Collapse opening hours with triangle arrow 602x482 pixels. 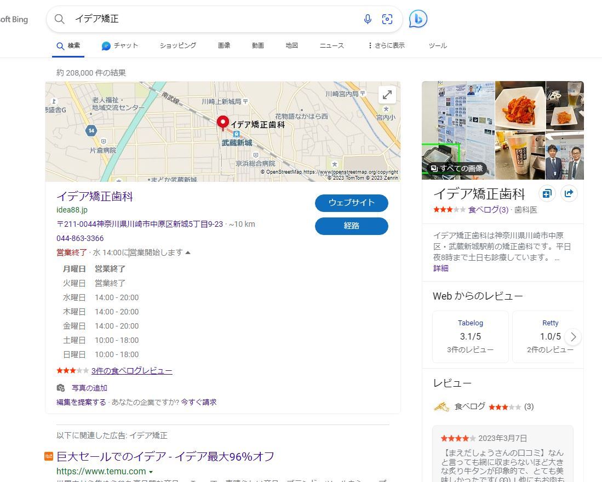tap(188, 253)
